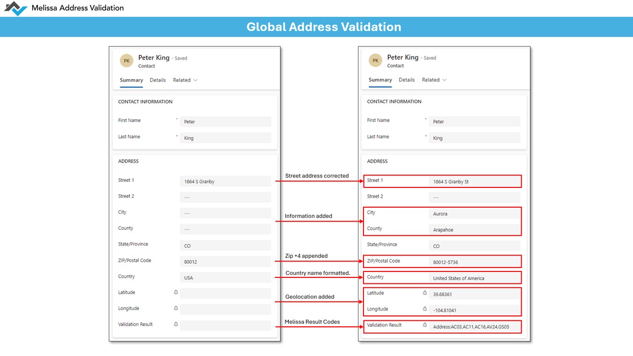Screen dimensions: 633x356
Task: Click lock icon beside Longitude in right panel
Action: pos(424,309)
